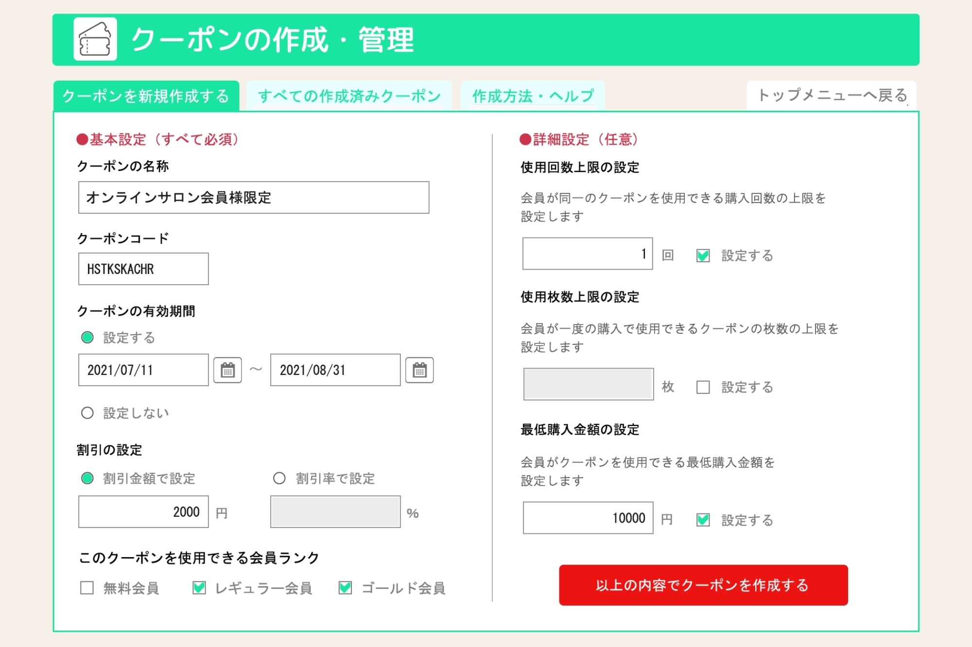The height and width of the screenshot is (647, 972).
Task: Disable the 設定する checkbox for 使用回数上限
Action: pyautogui.click(x=703, y=256)
